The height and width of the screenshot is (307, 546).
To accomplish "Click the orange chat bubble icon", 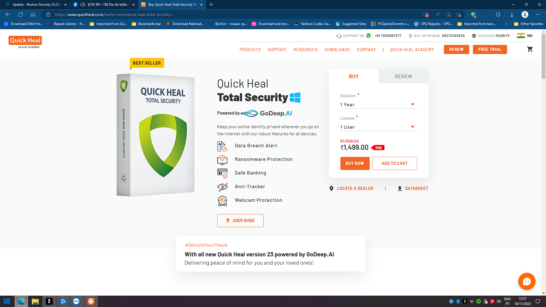I will pyautogui.click(x=527, y=281).
